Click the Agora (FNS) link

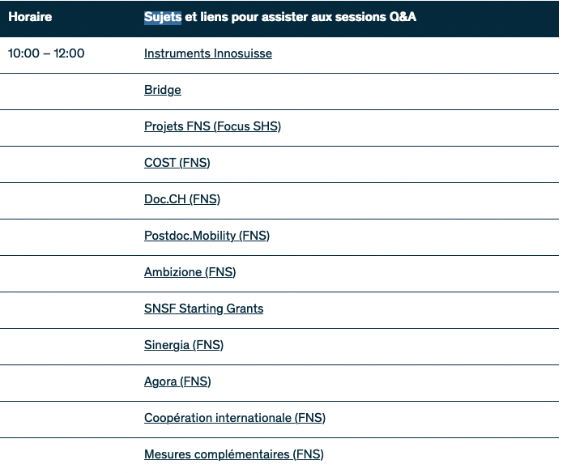(x=177, y=381)
